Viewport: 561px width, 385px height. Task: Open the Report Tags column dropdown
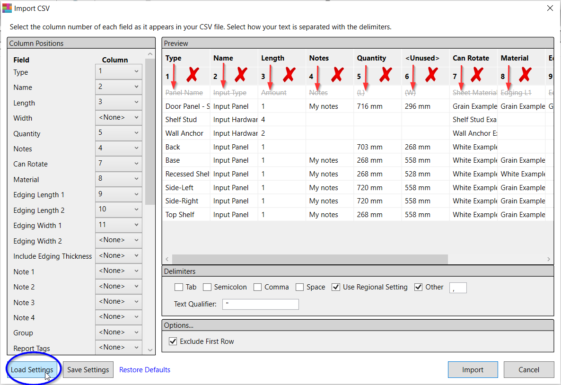[118, 347]
